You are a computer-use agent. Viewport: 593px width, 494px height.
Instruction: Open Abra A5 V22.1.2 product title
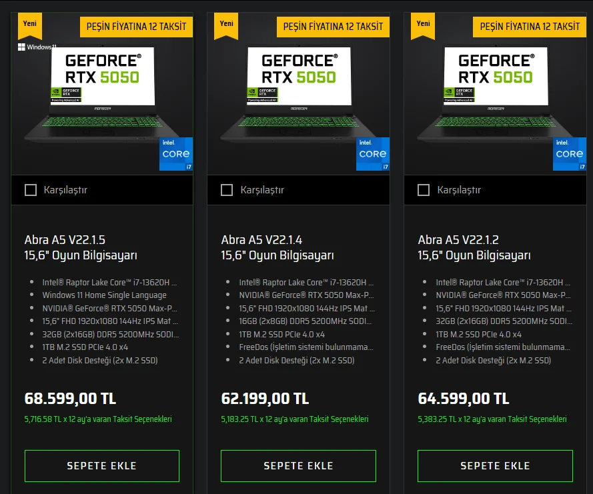pos(474,247)
